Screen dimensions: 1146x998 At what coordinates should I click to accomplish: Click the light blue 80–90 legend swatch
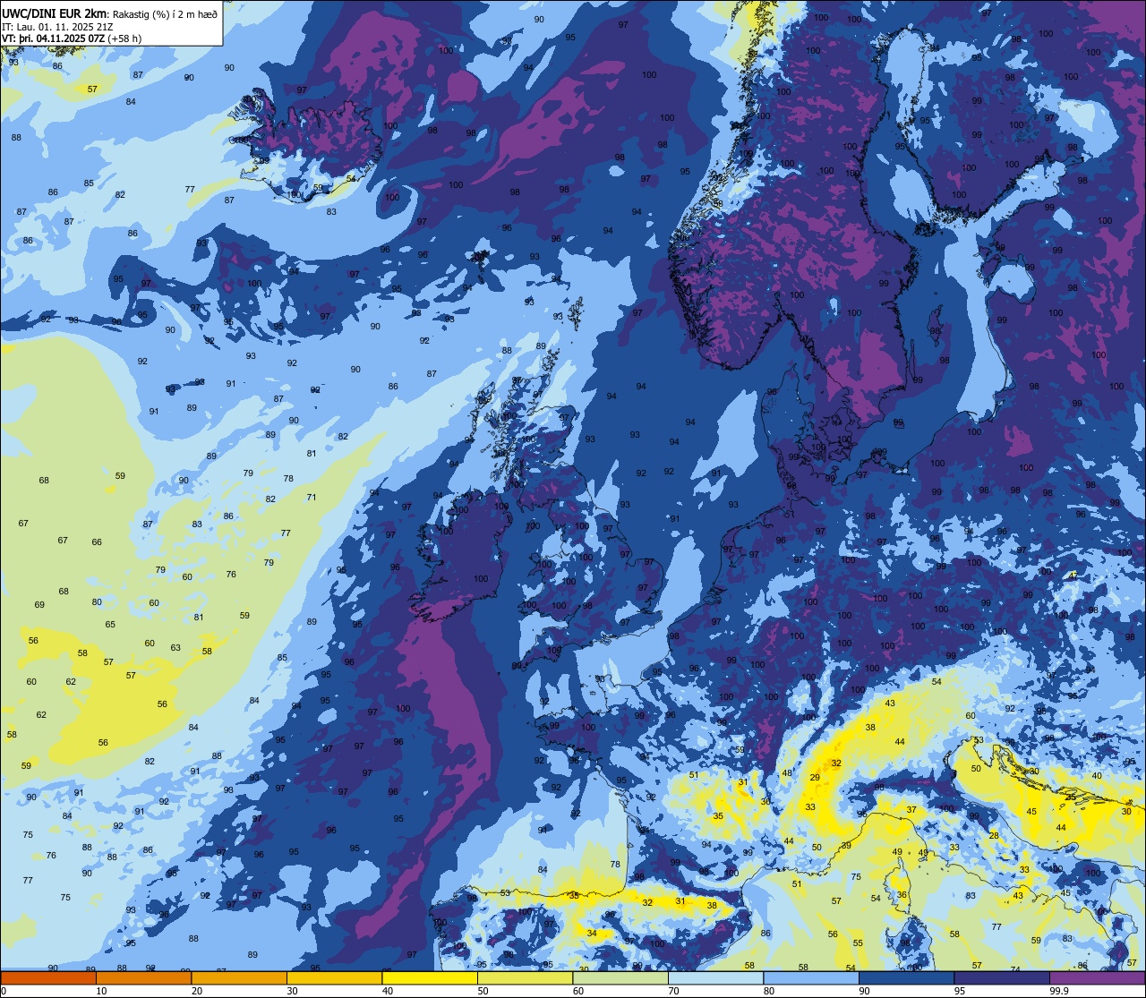pyautogui.click(x=811, y=978)
